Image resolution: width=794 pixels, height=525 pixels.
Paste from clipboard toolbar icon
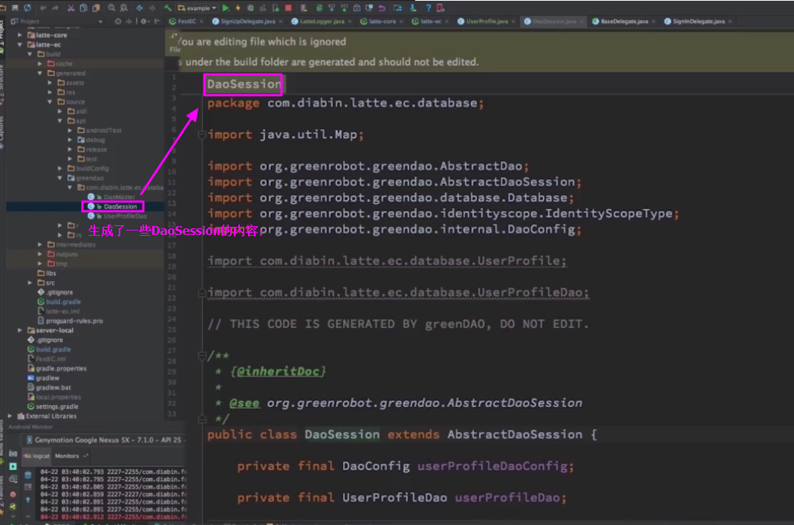tap(96, 8)
